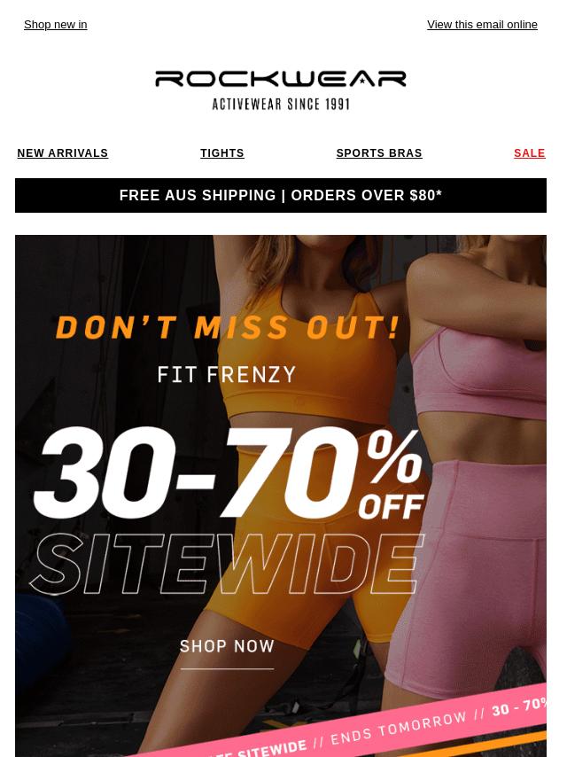This screenshot has width=567, height=757.
Task: Open the 'Shop new in' link
Action: [56, 25]
